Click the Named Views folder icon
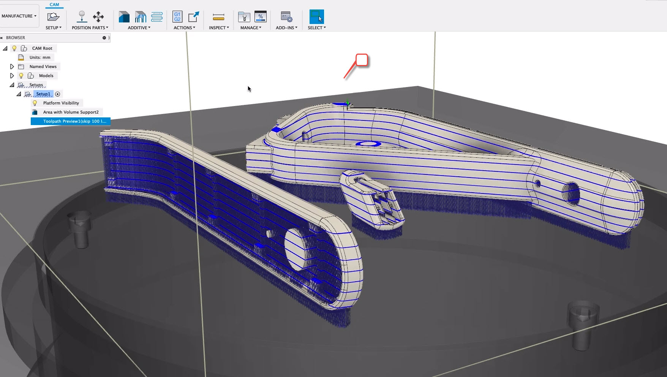The height and width of the screenshot is (377, 667). [21, 67]
